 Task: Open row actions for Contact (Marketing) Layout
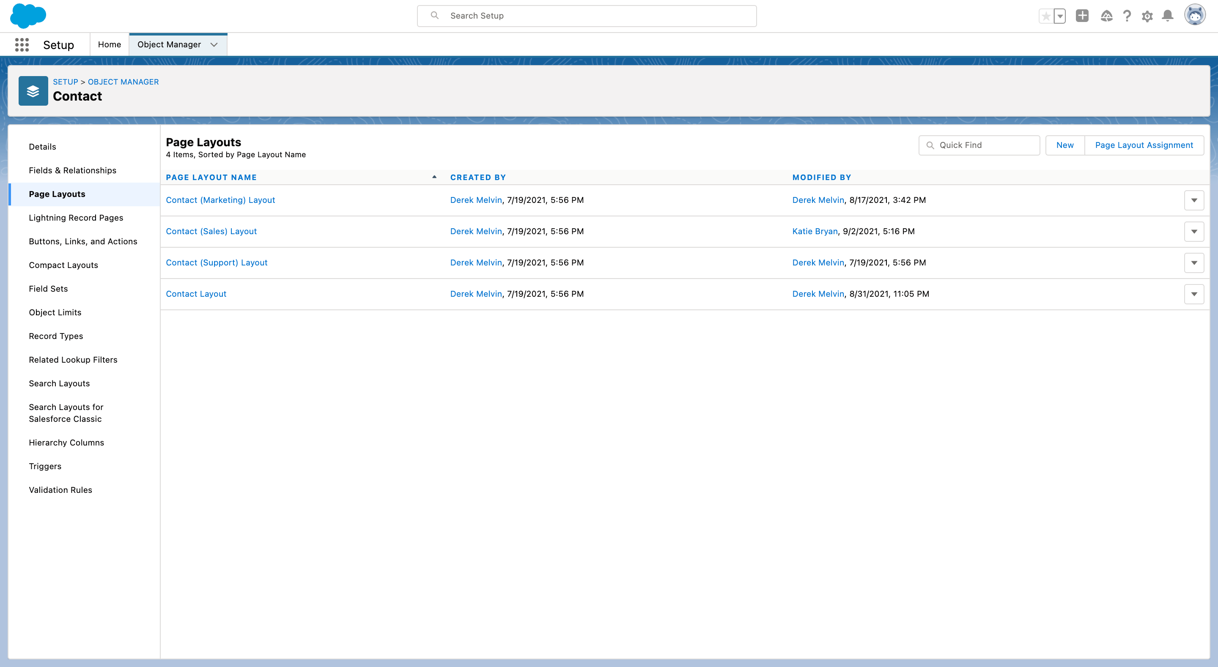[x=1194, y=200]
